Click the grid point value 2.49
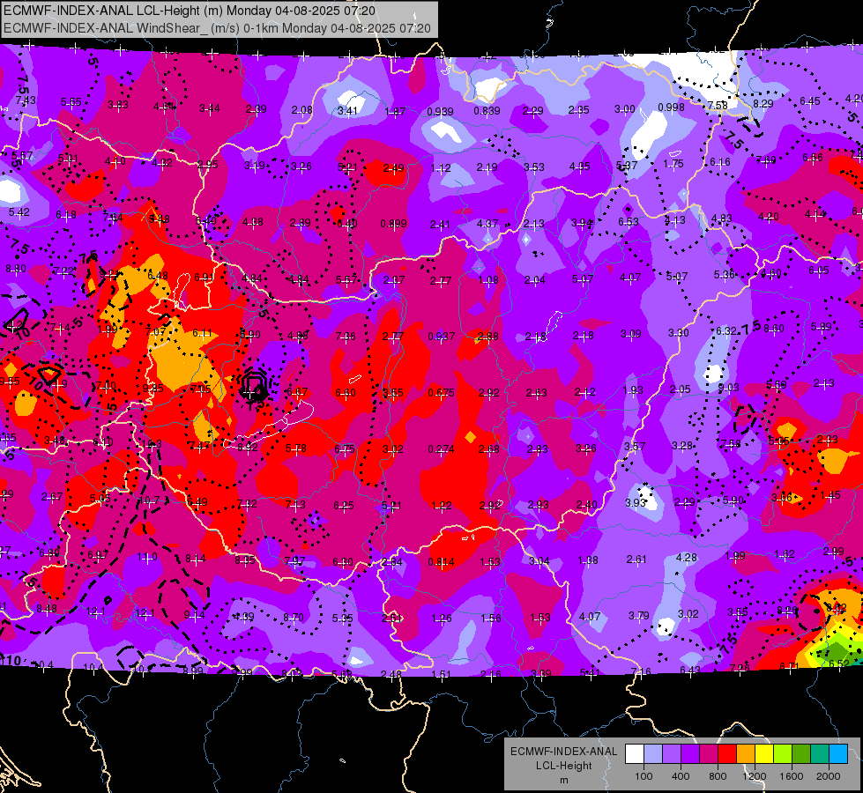Screen dimensions: 863x793 pyautogui.click(x=393, y=167)
